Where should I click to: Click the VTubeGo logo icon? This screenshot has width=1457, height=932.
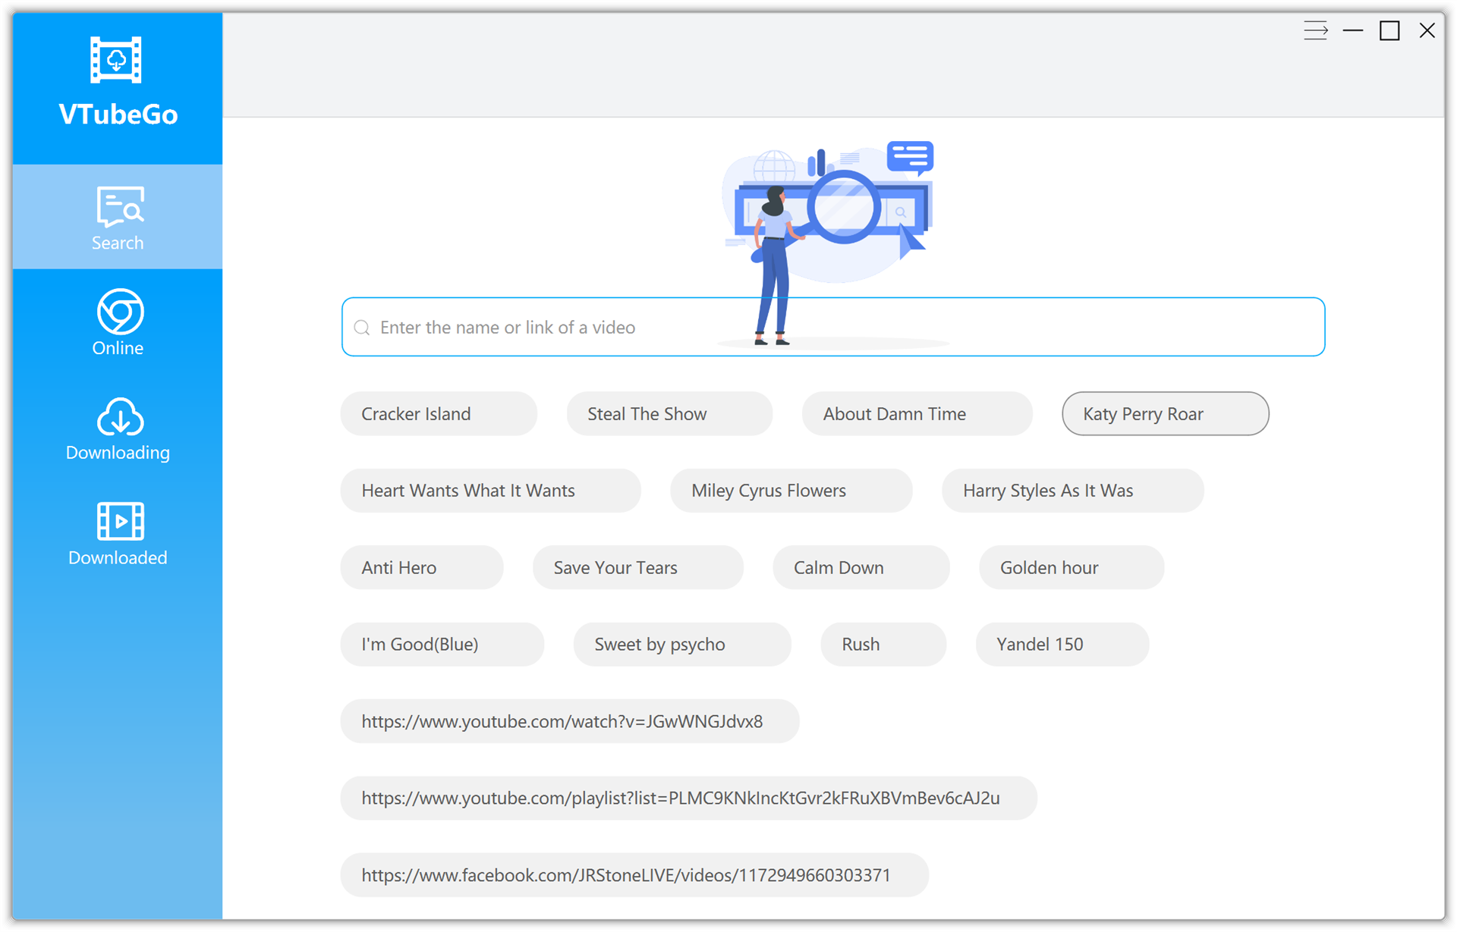(x=116, y=60)
